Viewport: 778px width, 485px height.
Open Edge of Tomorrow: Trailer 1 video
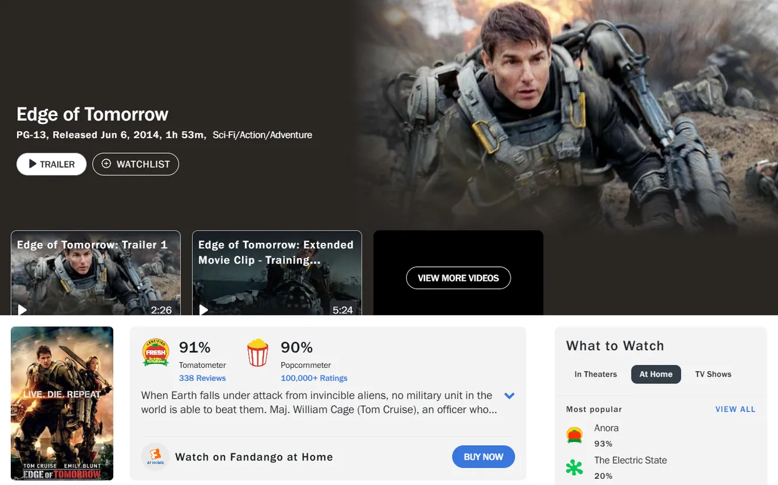click(x=96, y=273)
